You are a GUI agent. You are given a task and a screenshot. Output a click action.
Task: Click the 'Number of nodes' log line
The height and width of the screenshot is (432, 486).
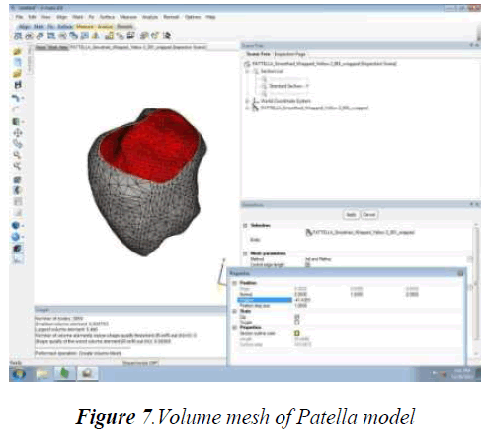click(x=58, y=319)
